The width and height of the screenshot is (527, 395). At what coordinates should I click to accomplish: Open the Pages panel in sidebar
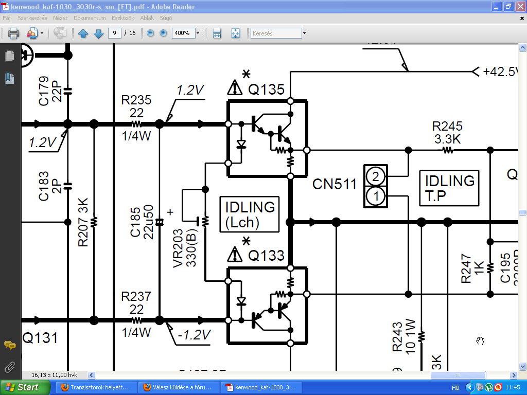tap(10, 56)
